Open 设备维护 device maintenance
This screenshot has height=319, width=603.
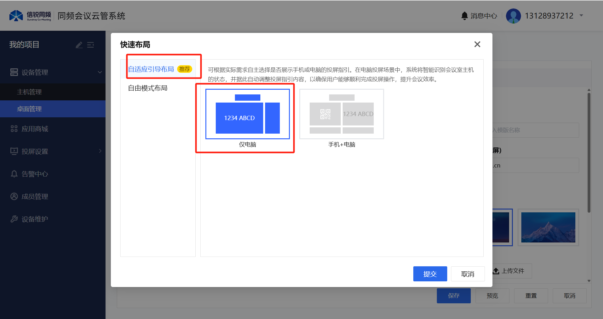click(x=35, y=219)
